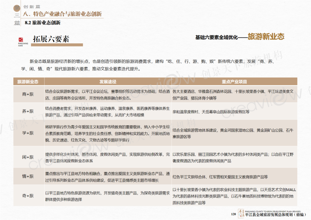The image size is (311, 220).
Task: Click the "养+旅" row label
Action: pyautogui.click(x=28, y=111)
